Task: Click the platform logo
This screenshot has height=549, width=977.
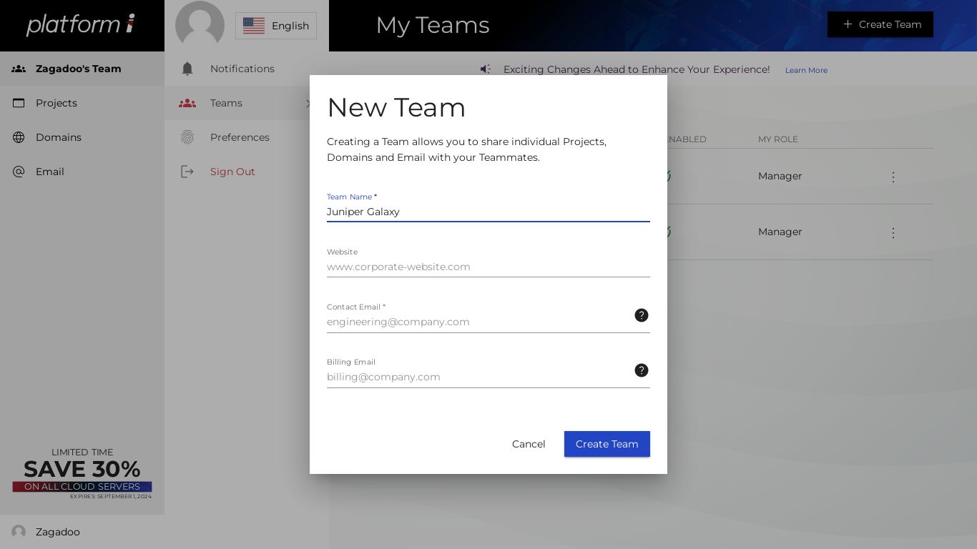Action: [x=81, y=24]
